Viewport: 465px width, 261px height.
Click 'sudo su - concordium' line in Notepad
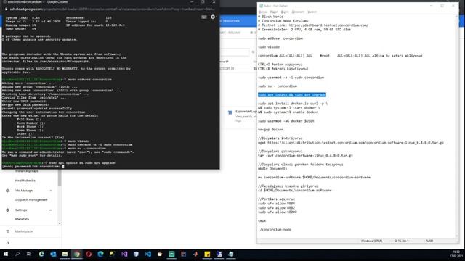point(278,86)
